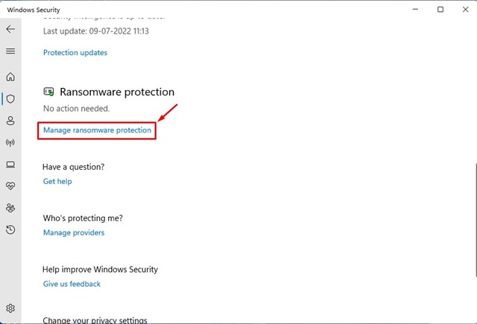Viewport: 477px width, 324px height.
Task: Open Firewall & network protection icon
Action: tap(10, 142)
